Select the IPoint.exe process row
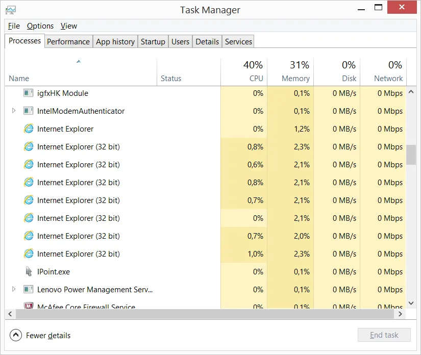 point(206,271)
